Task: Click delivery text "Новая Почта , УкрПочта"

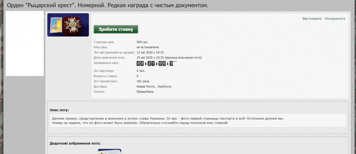Action: (x=154, y=87)
